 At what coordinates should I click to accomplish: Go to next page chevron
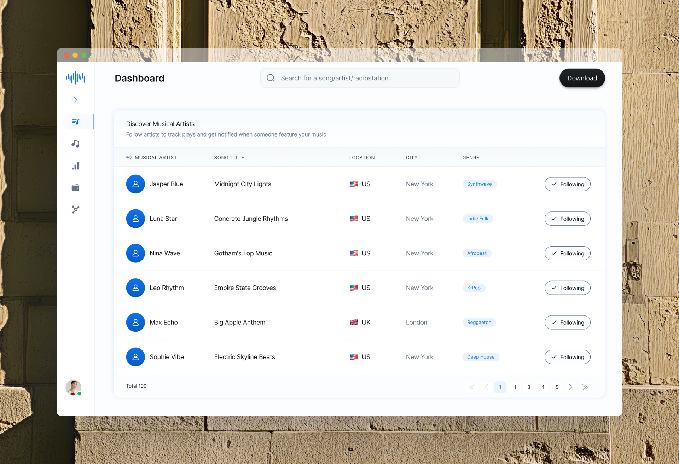tap(571, 387)
